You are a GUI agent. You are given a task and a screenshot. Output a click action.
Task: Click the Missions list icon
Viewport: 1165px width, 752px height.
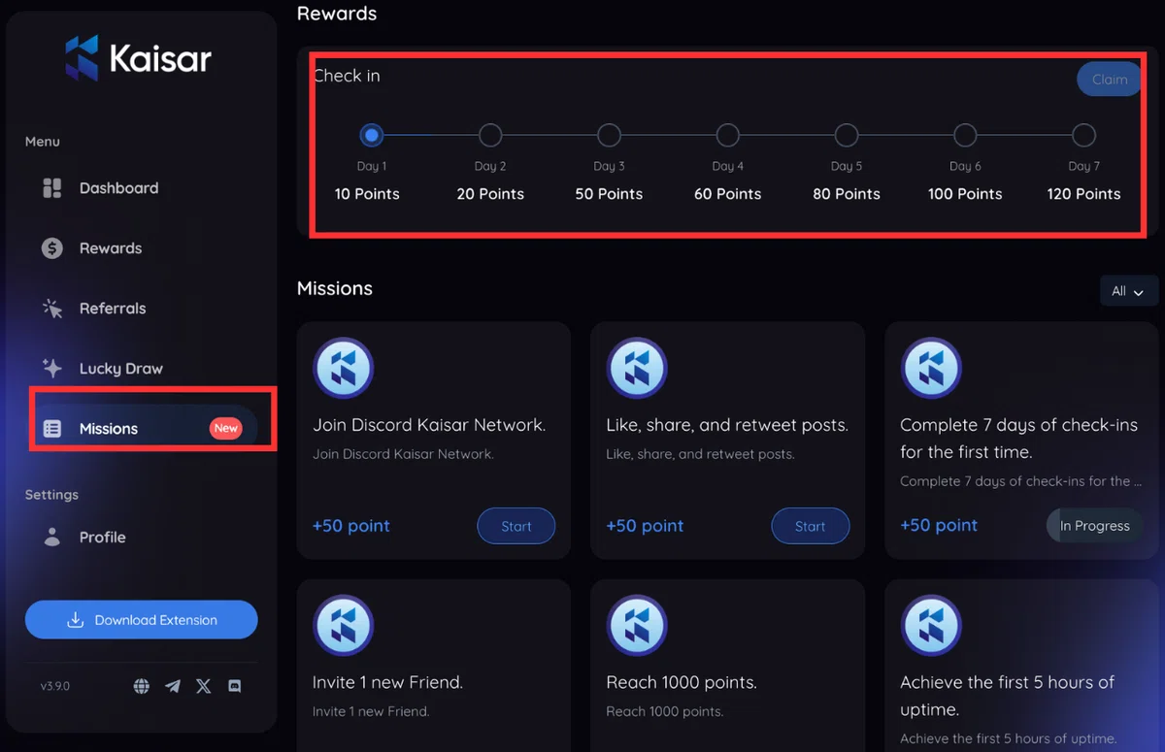[x=52, y=429]
